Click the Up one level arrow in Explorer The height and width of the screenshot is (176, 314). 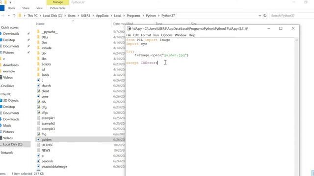coord(14,16)
